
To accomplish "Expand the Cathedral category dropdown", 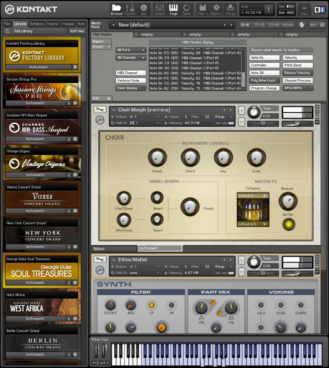I will (x=253, y=196).
